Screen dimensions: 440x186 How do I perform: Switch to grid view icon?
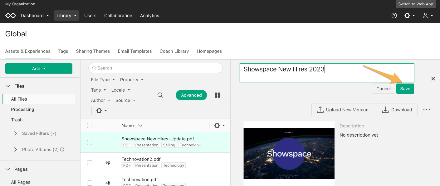[x=218, y=95]
